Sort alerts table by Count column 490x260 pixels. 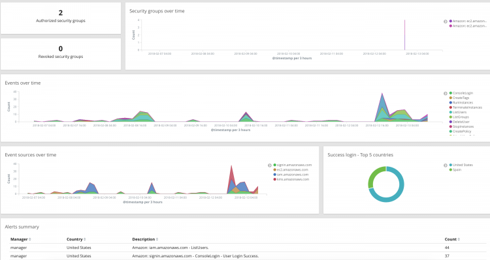tap(459, 239)
